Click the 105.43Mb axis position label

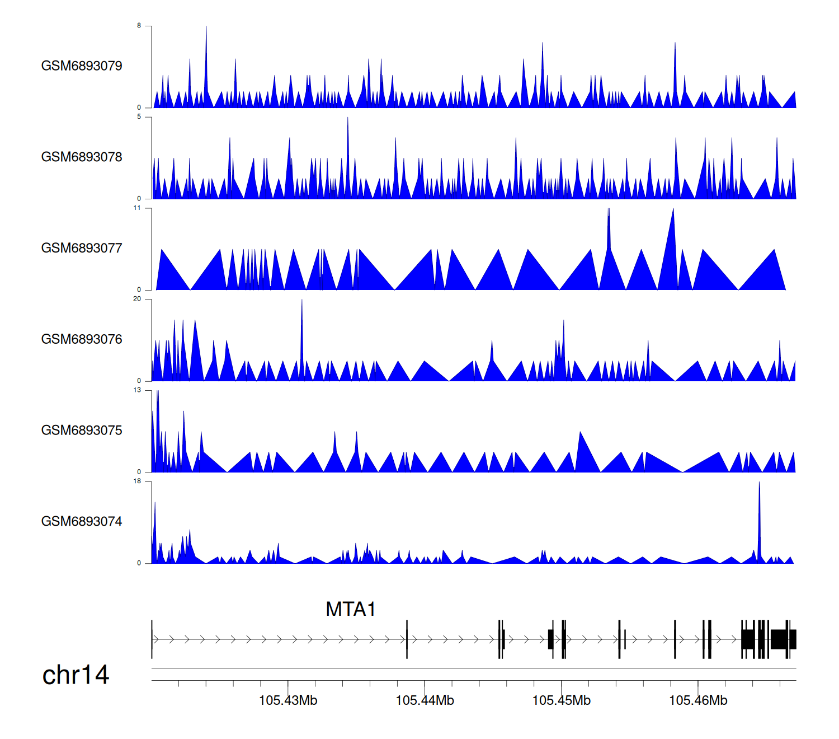(x=288, y=700)
